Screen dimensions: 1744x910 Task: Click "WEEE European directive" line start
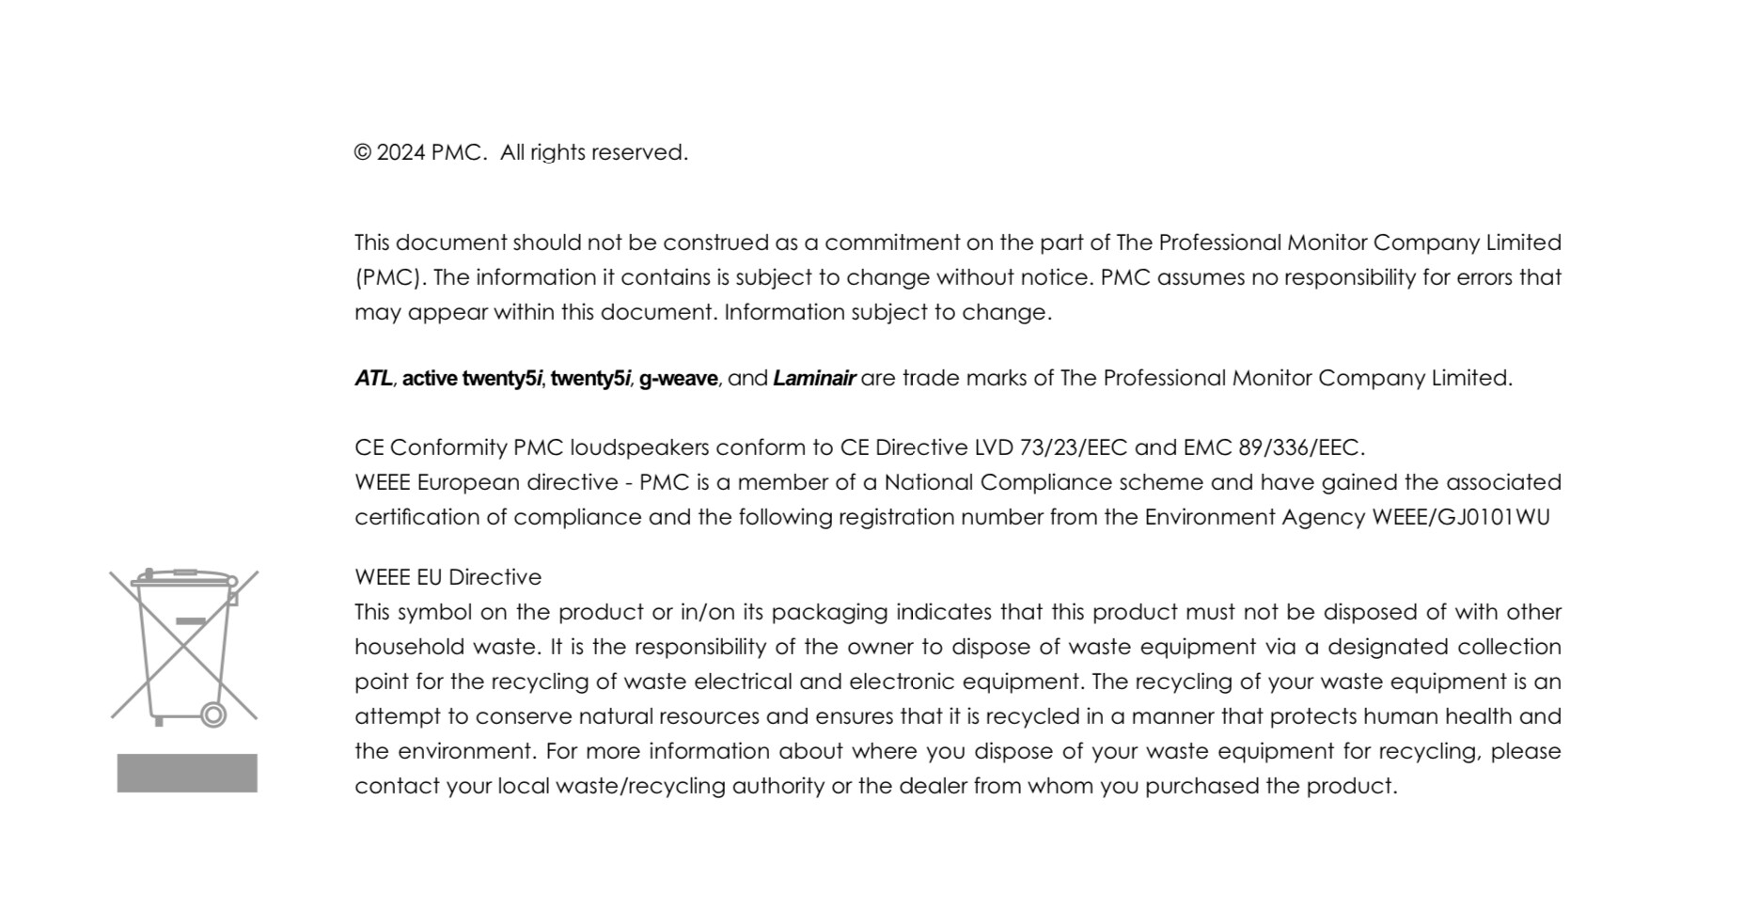(483, 482)
